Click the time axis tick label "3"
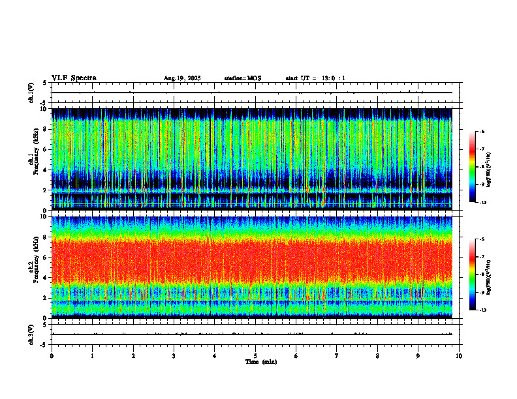 (x=174, y=356)
